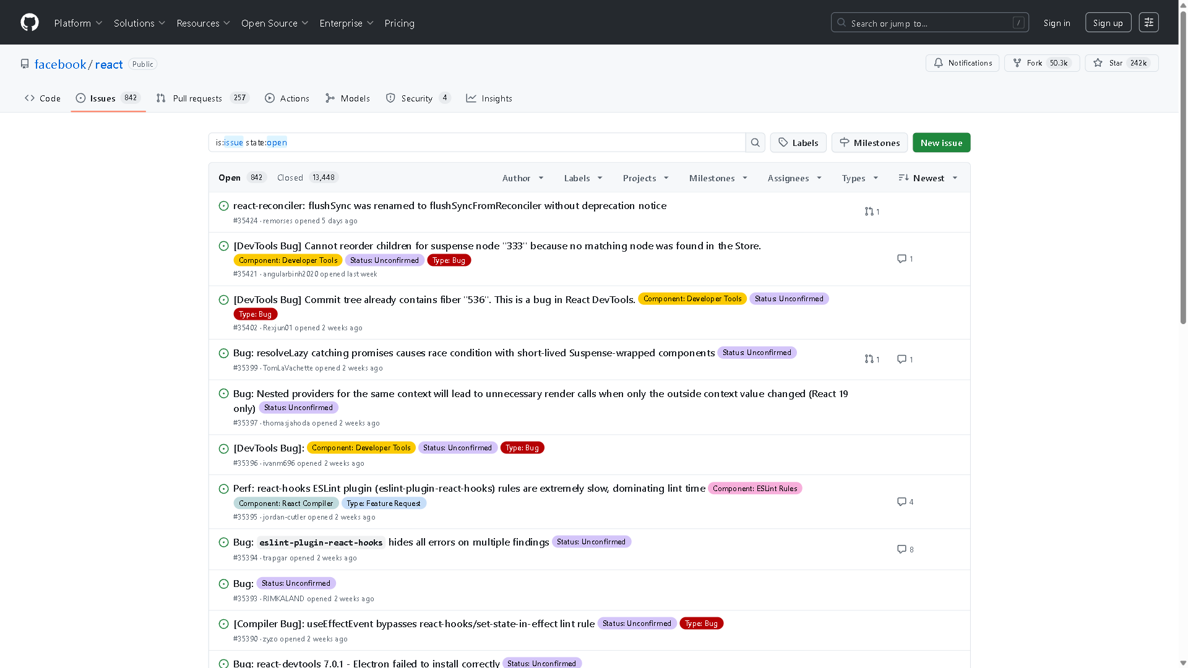Open the Pricing page from the menu
The height and width of the screenshot is (668, 1188).
click(x=399, y=23)
